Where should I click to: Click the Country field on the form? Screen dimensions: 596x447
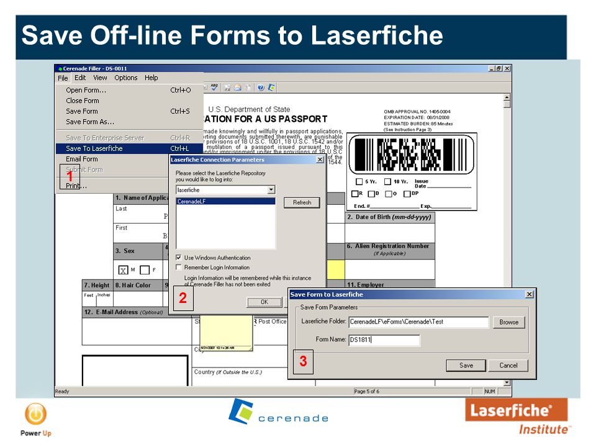click(x=240, y=377)
